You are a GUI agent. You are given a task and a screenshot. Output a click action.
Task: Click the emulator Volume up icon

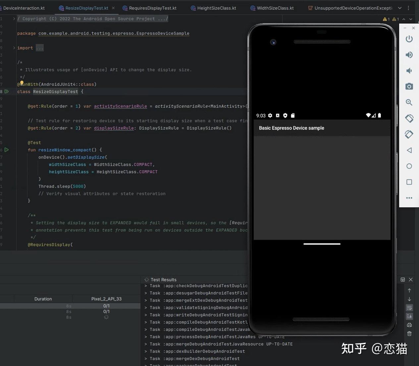click(x=409, y=55)
